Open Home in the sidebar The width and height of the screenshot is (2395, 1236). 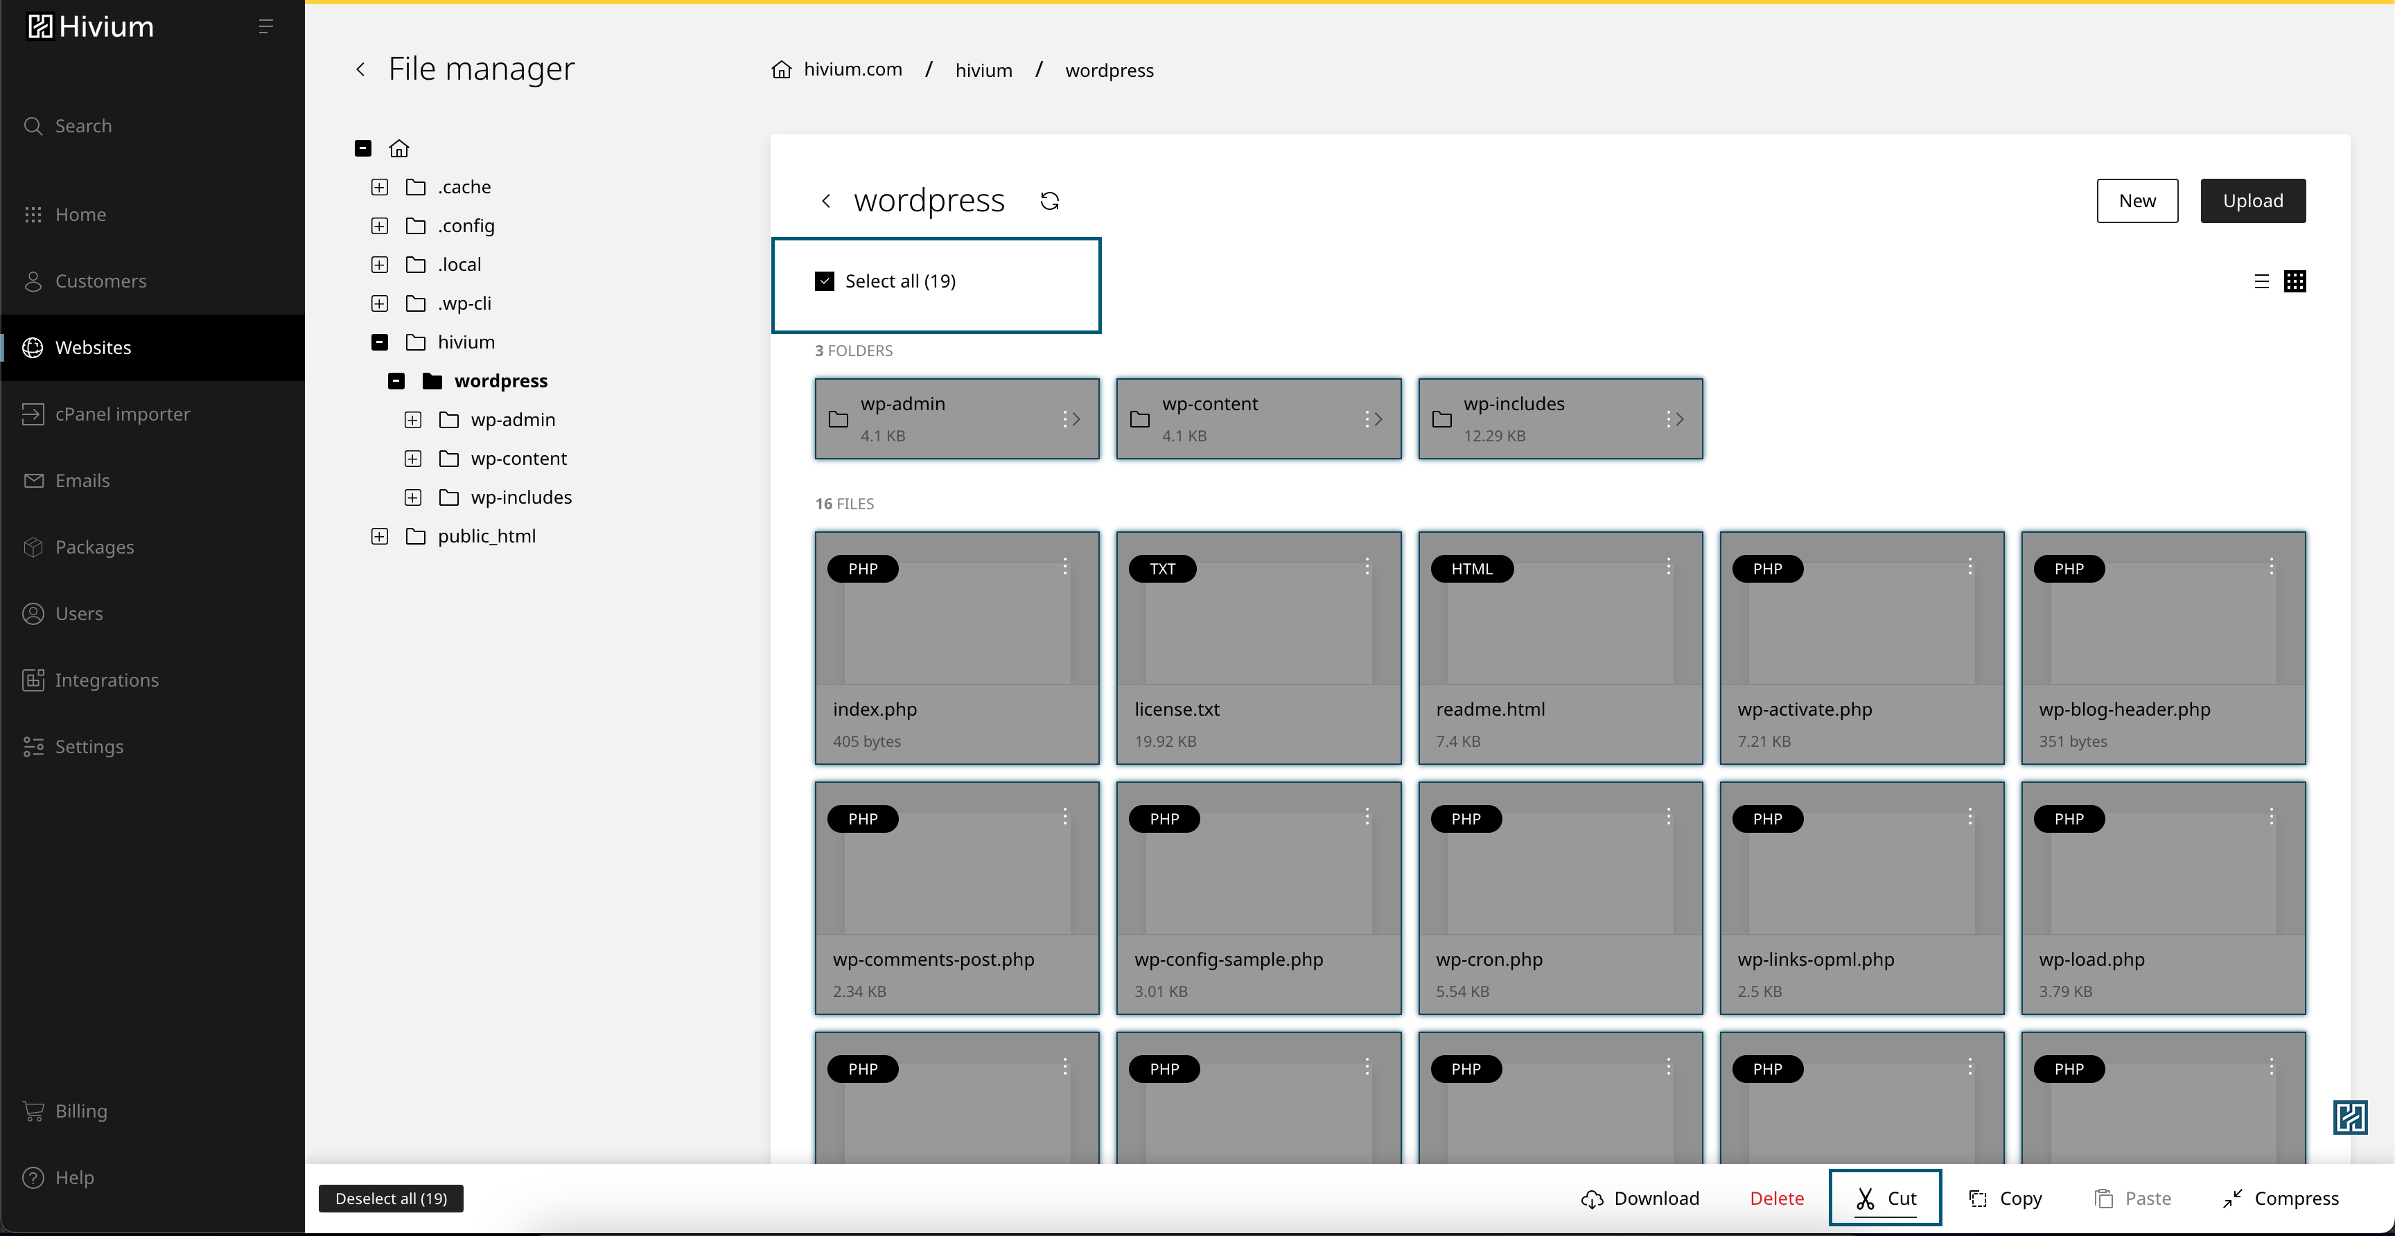coord(152,215)
